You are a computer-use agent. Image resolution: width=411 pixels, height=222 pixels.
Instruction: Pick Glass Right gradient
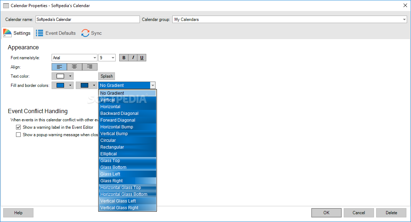pos(127,181)
